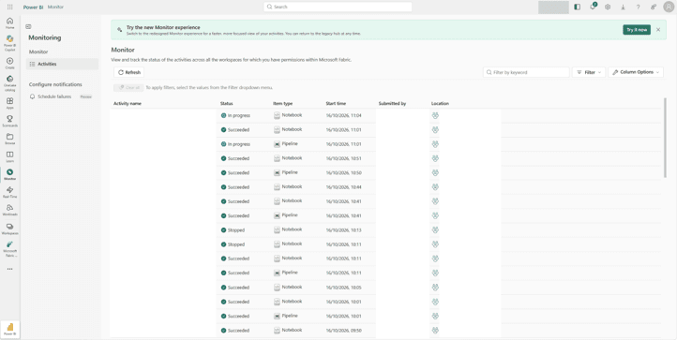Click the notifications bell icon
This screenshot has width=677, height=340.
click(x=593, y=7)
